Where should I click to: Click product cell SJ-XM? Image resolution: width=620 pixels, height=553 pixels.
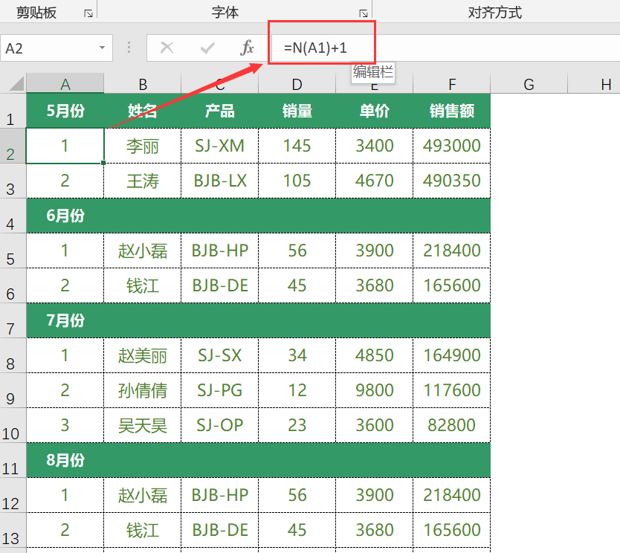tap(220, 146)
